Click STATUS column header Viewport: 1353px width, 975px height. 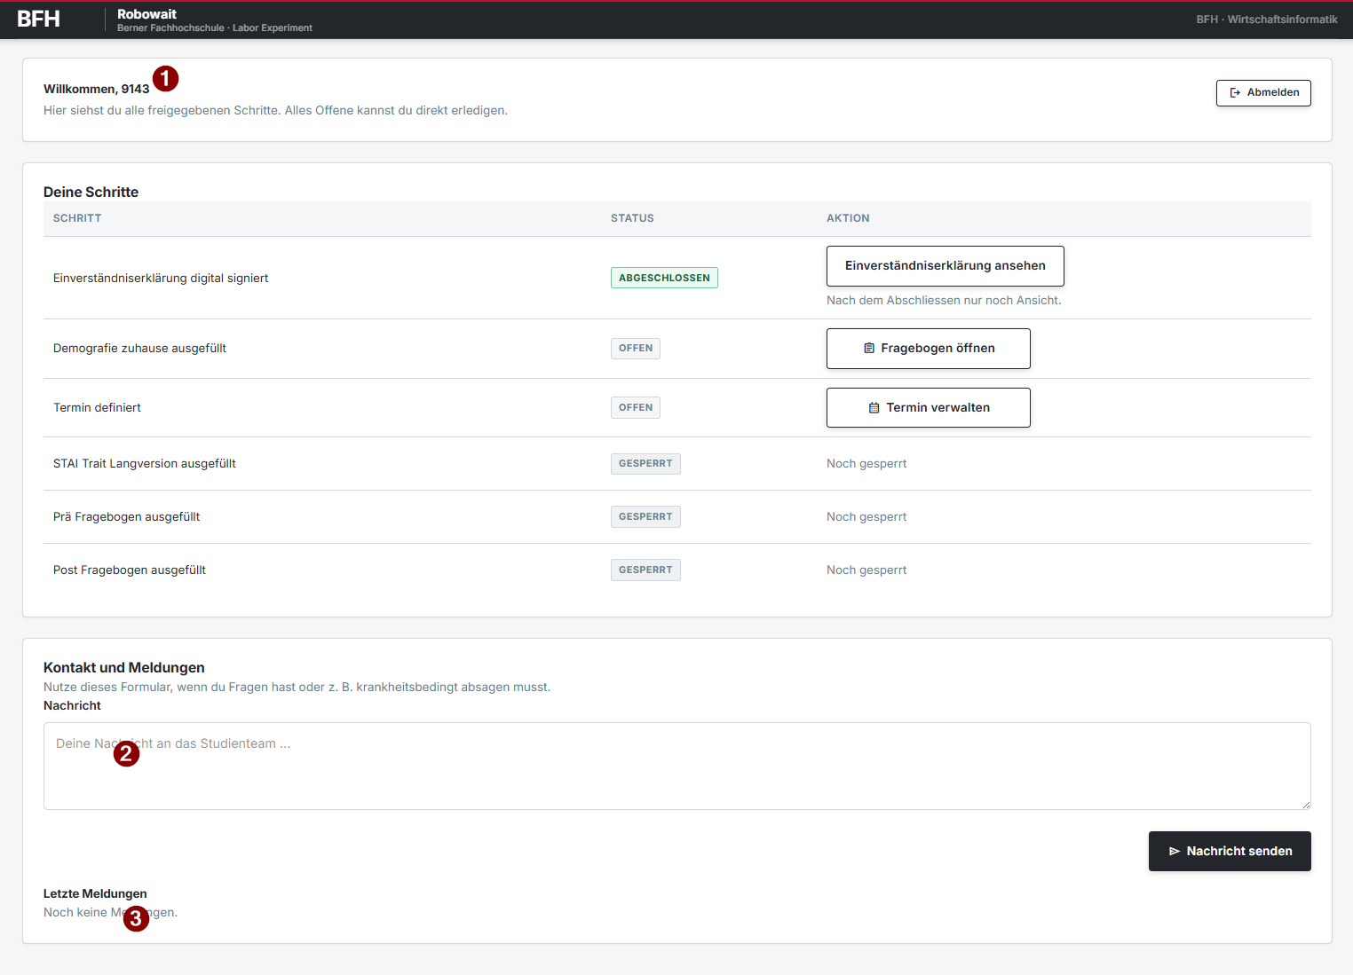[x=632, y=218]
